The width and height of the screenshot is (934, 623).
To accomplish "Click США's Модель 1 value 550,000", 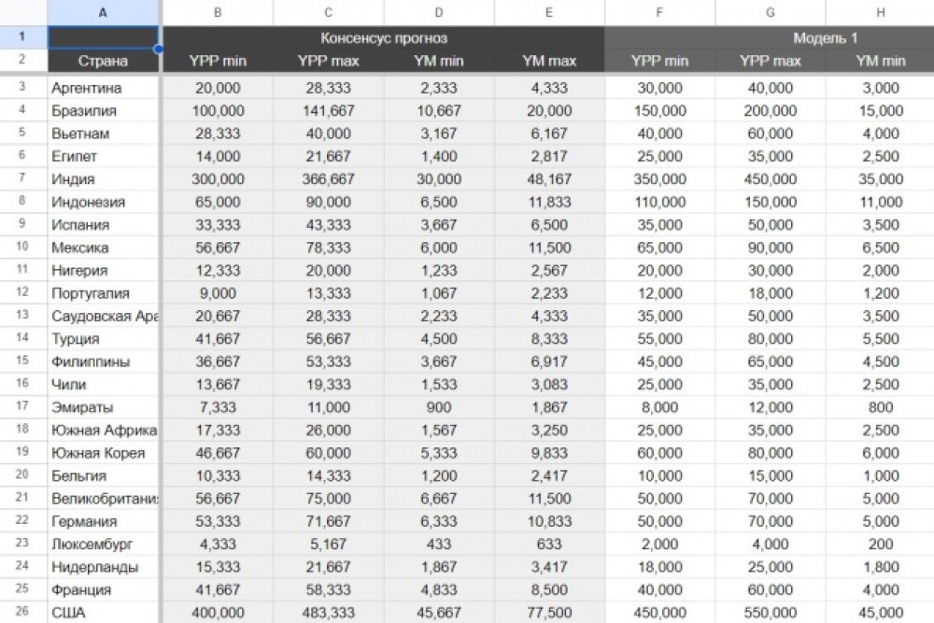I will [x=771, y=613].
